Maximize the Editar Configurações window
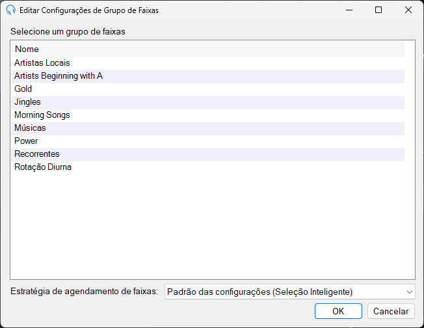 pyautogui.click(x=378, y=10)
